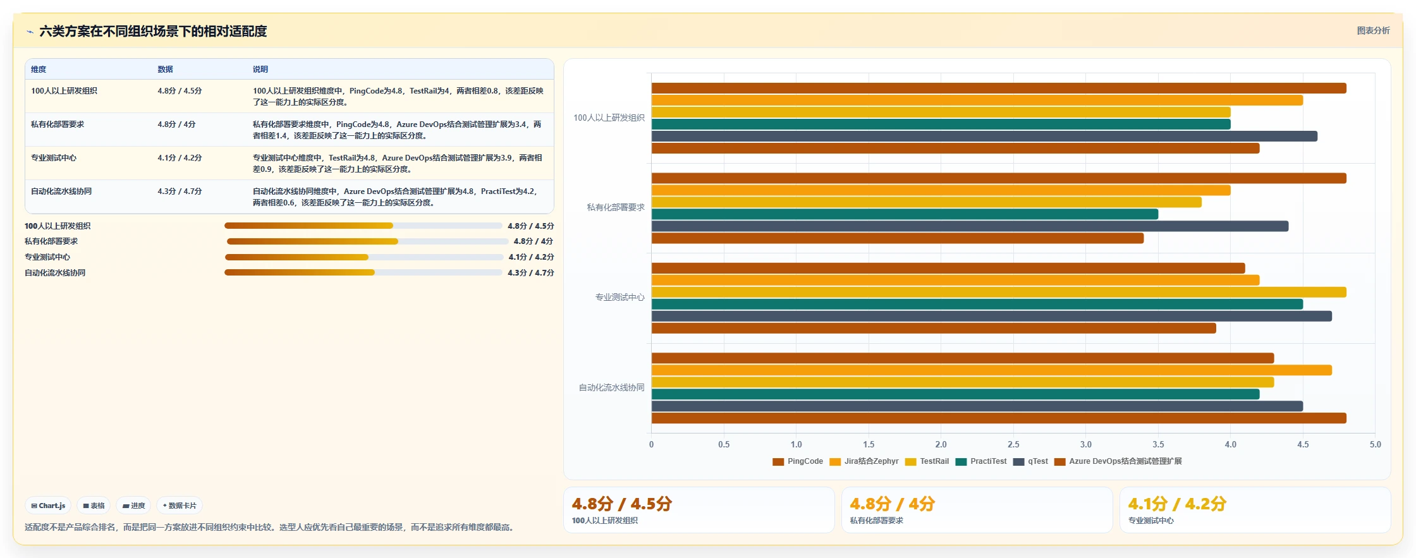Click description mentioning TestRail为4
Viewport: 1416px width, 558px height.
point(398,97)
